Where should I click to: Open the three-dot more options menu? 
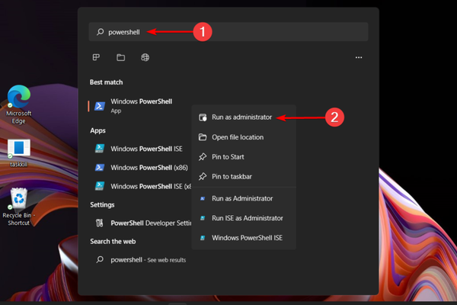(358, 57)
